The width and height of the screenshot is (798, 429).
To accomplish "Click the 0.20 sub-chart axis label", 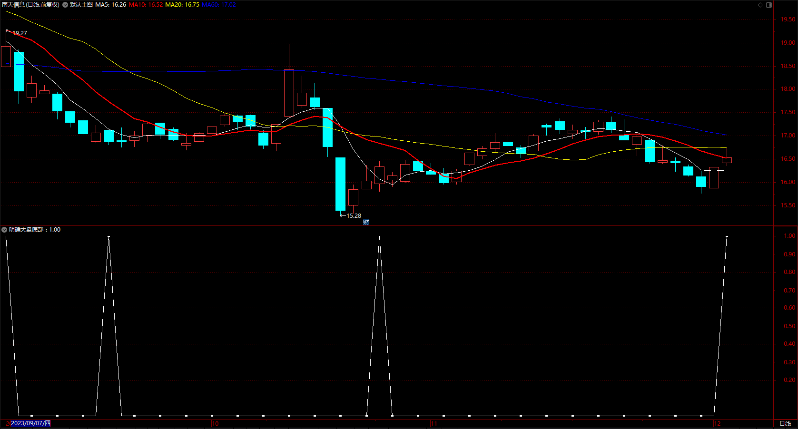I will [790, 380].
